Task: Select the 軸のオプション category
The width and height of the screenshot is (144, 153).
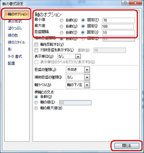Action: [x=17, y=14]
